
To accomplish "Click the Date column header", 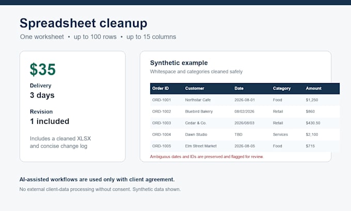I will [239, 88].
